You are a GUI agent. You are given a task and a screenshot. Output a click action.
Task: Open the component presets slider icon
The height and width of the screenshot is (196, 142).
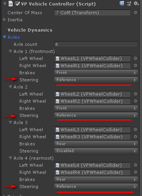pos(129,4)
